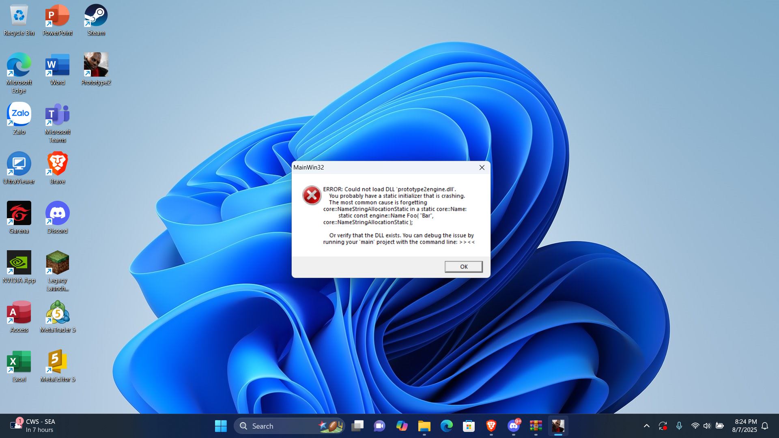Mute system volume in the tray
Screen dimensions: 779x438
707,426
